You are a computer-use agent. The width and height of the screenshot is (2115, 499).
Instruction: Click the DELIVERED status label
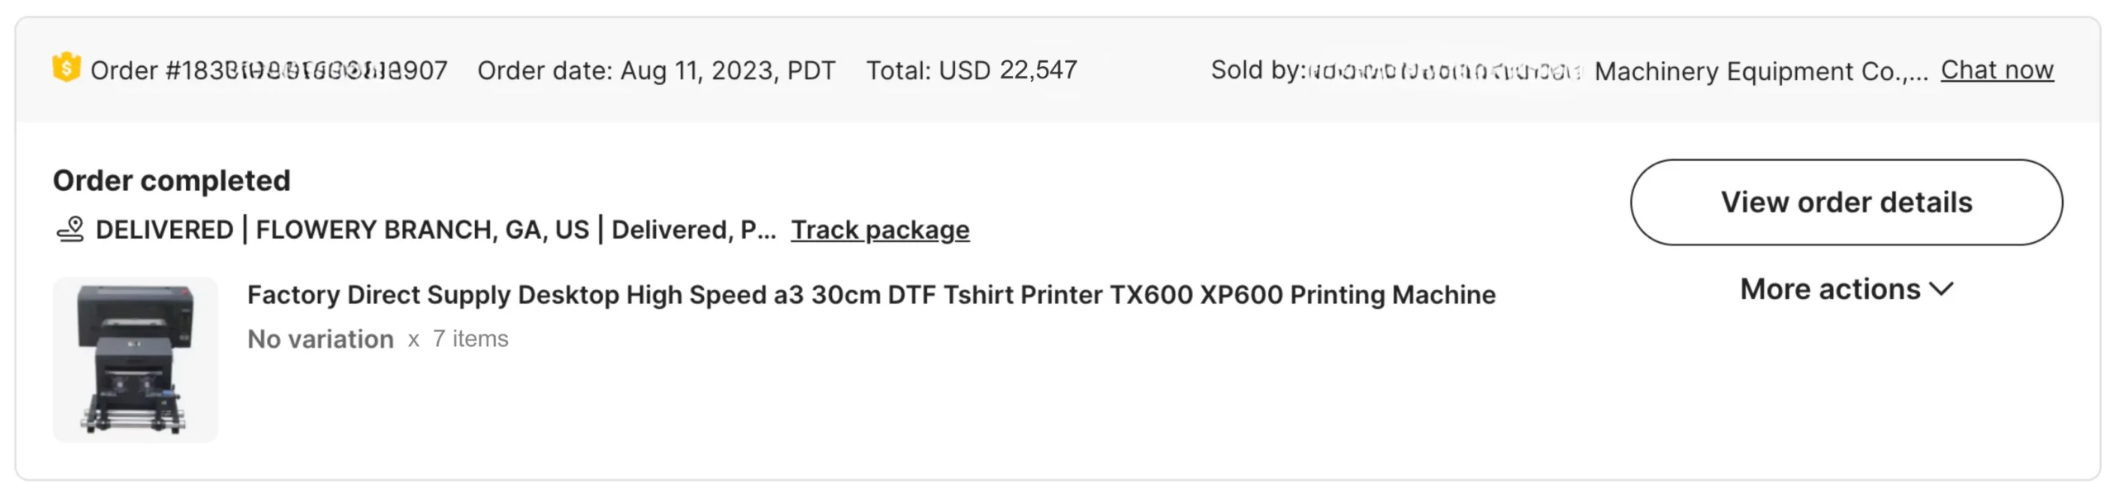pyautogui.click(x=164, y=230)
